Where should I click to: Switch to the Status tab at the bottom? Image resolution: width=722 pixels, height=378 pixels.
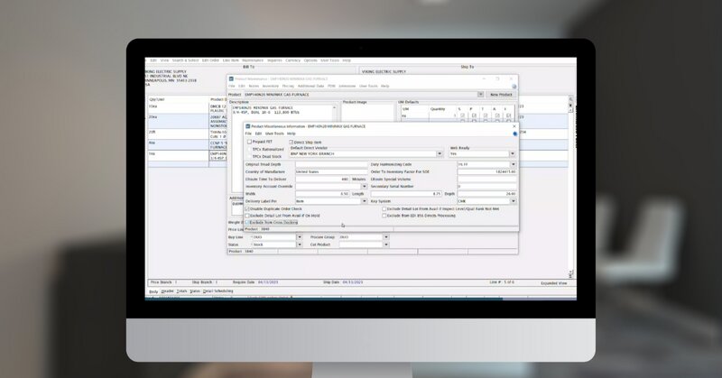point(195,291)
